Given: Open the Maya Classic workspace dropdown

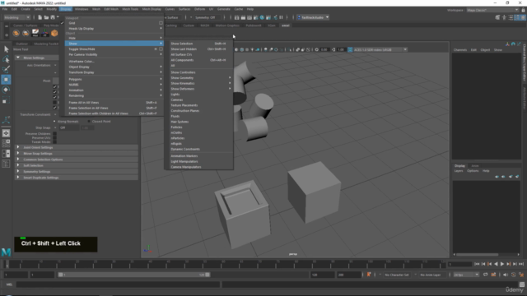Looking at the screenshot, I should coord(492,10).
